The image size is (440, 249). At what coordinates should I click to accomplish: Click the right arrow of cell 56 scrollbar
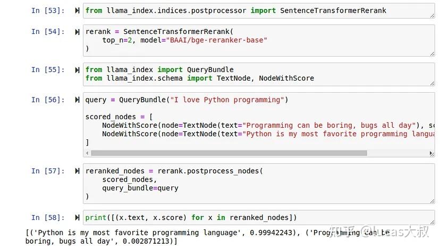431,153
